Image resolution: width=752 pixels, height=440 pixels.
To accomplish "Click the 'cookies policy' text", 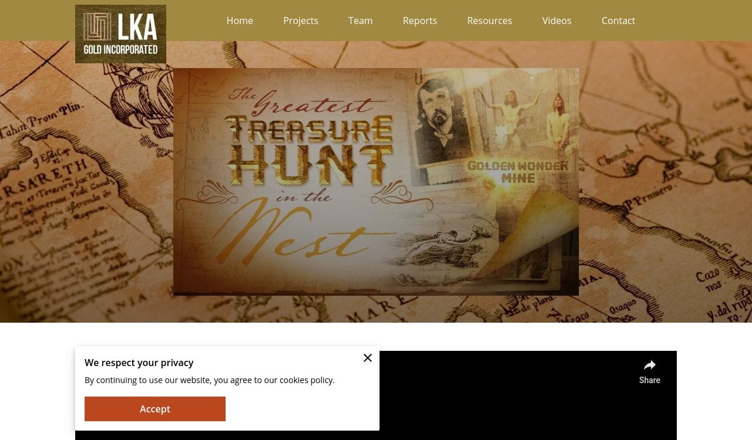I will click(306, 380).
